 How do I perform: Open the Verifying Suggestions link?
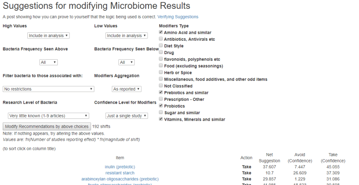point(178,17)
